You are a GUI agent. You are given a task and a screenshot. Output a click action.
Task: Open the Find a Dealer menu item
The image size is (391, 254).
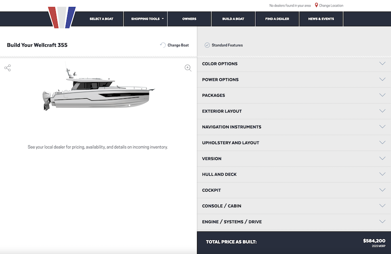click(x=277, y=19)
